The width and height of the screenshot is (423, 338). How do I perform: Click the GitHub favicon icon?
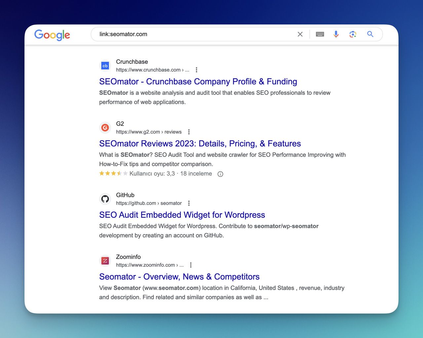tap(105, 199)
